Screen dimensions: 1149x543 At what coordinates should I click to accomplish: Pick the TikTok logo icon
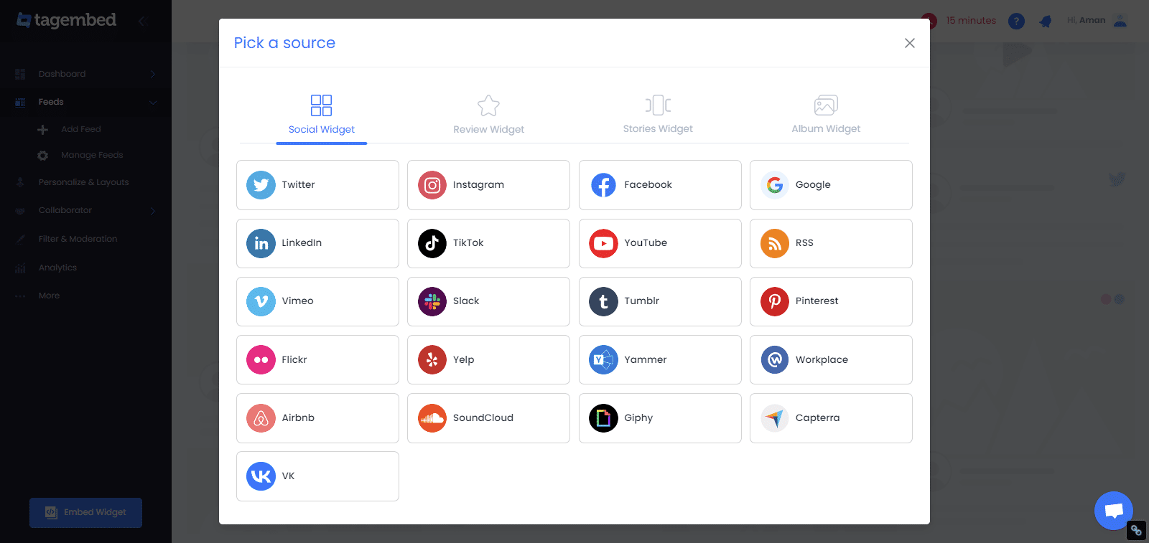pos(432,243)
